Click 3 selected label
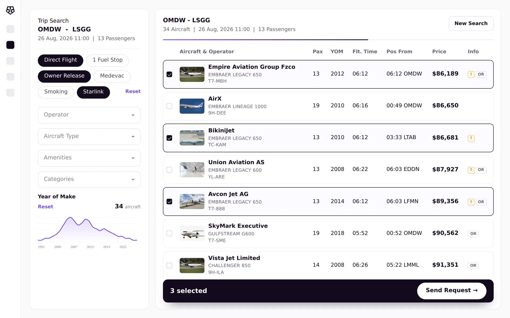Image resolution: width=510 pixels, height=318 pixels. point(188,291)
